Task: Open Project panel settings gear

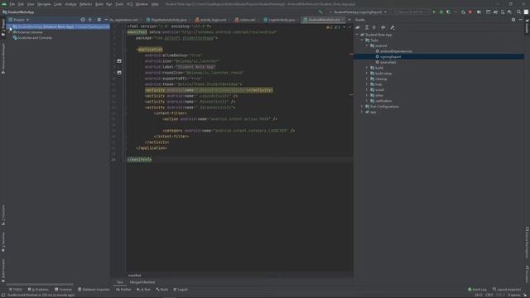Action: [x=99, y=20]
